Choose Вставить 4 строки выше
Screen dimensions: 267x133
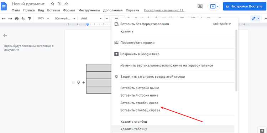[x=173, y=88]
